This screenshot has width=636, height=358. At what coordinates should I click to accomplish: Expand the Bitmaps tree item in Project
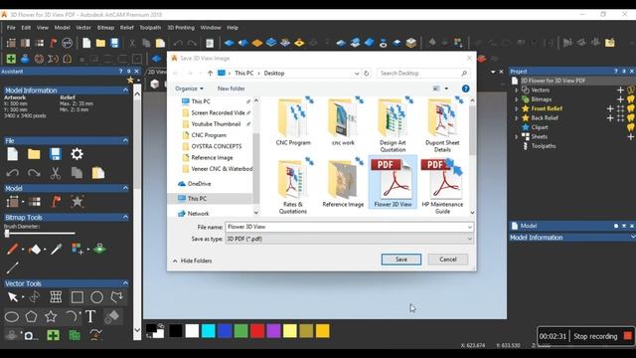[x=517, y=99]
